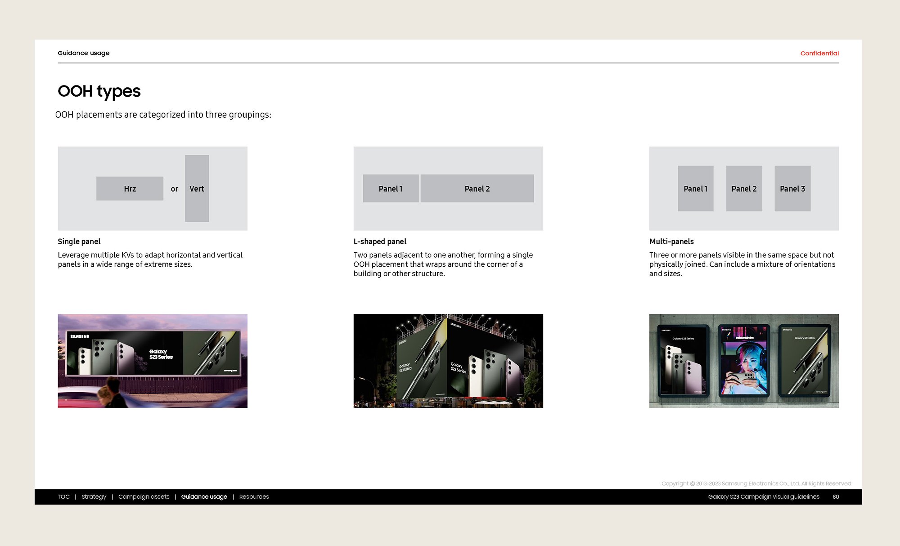This screenshot has width=900, height=546.
Task: Open the TOC link in footer
Action: coord(63,497)
